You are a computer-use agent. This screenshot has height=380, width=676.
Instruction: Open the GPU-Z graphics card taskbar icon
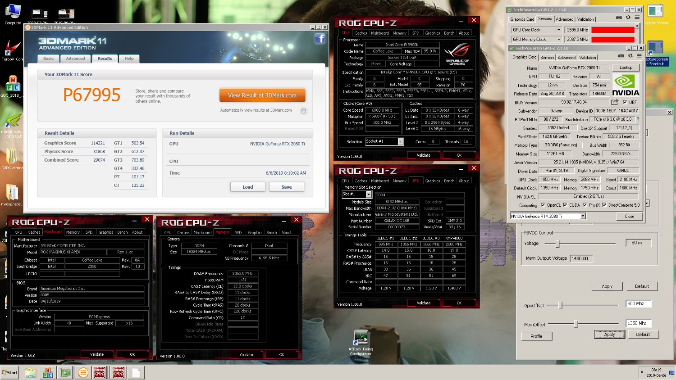(66, 372)
